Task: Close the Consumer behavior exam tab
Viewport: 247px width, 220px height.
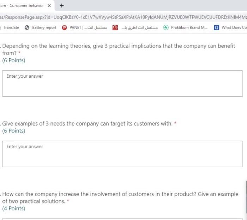Action: [49, 6]
